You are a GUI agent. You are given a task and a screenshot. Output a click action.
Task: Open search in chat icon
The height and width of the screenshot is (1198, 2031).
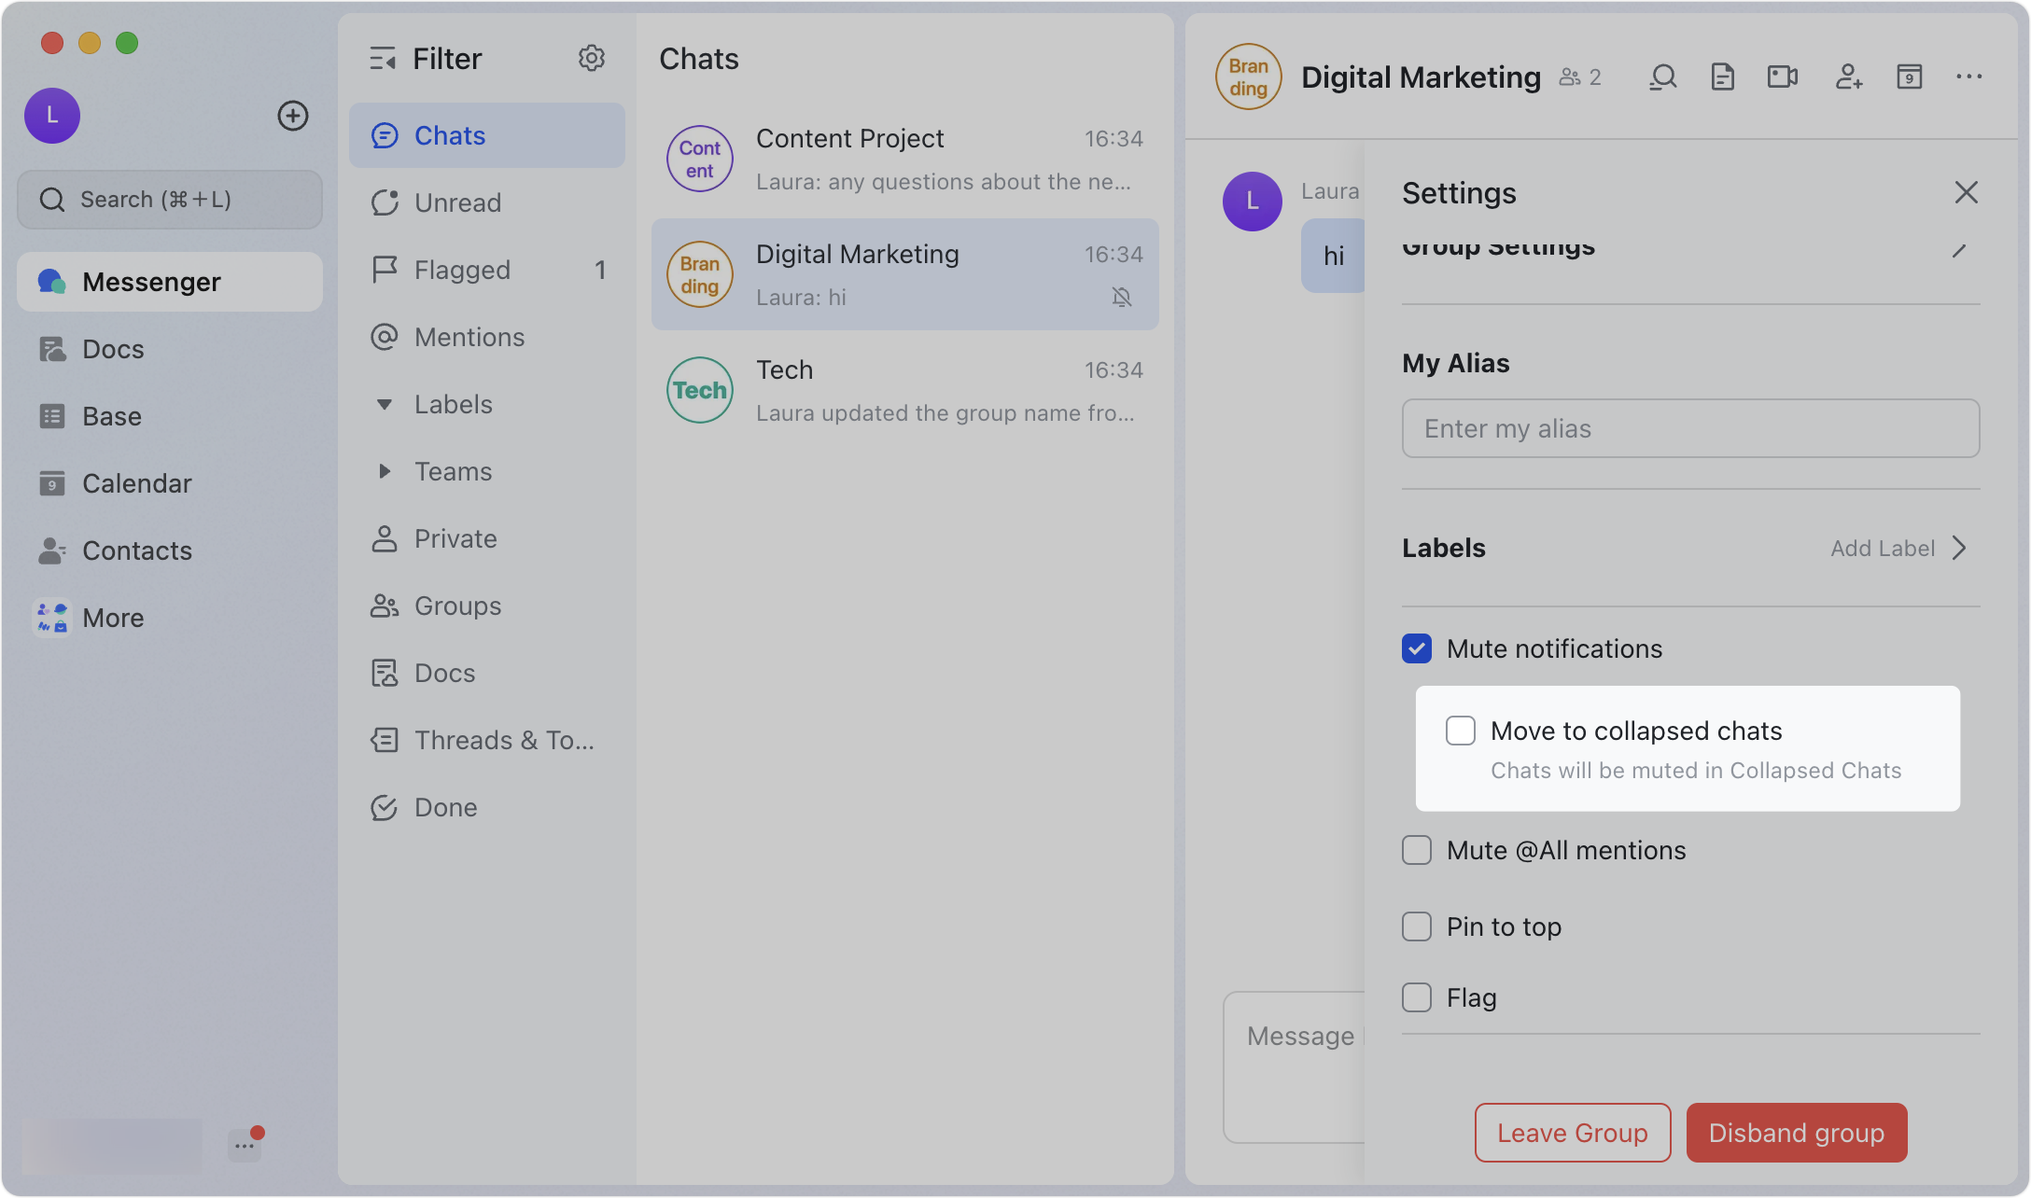[1662, 77]
